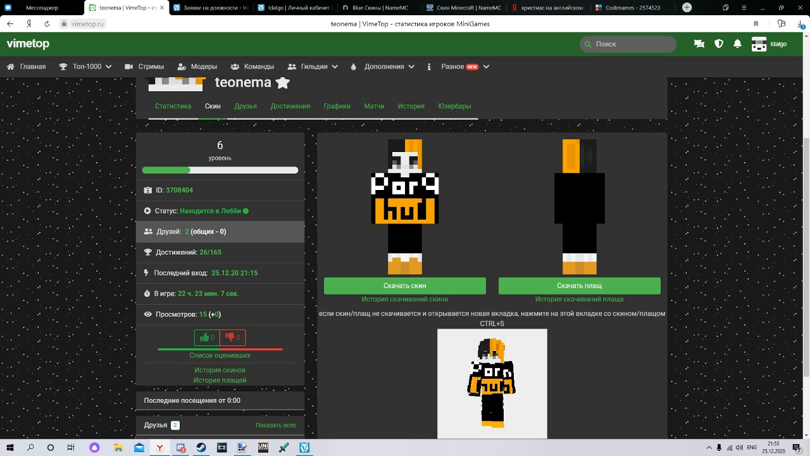The width and height of the screenshot is (810, 456).
Task: Click the star icon next to teonema
Action: pos(283,83)
